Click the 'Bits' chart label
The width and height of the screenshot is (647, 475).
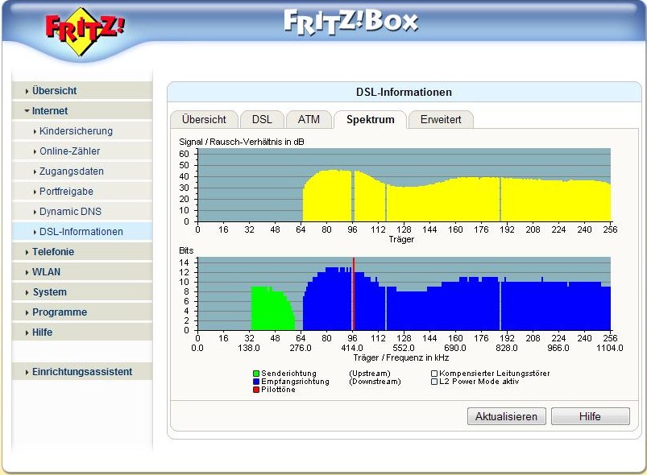click(x=186, y=250)
